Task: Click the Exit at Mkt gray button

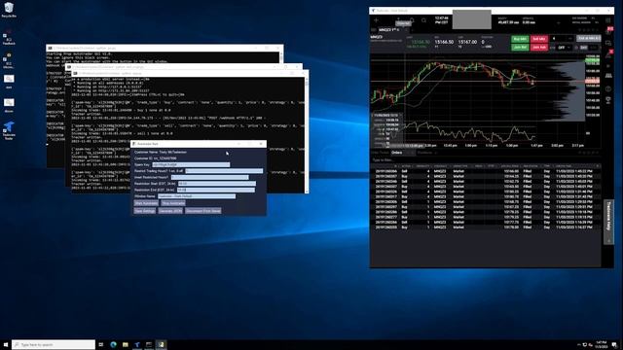Action: [x=589, y=39]
